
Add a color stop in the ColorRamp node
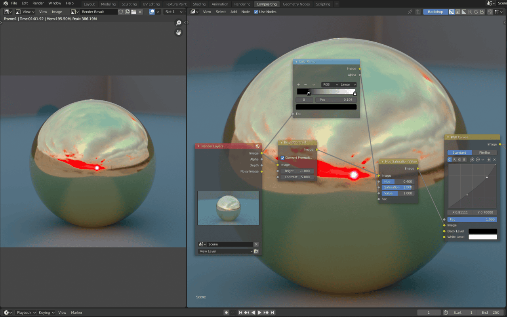[x=298, y=84]
